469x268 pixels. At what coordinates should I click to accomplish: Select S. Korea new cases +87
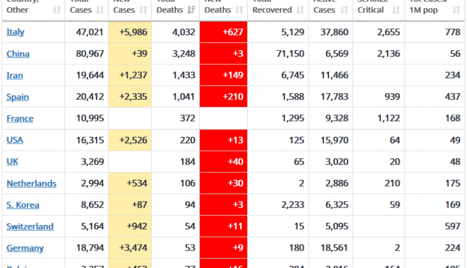click(140, 204)
